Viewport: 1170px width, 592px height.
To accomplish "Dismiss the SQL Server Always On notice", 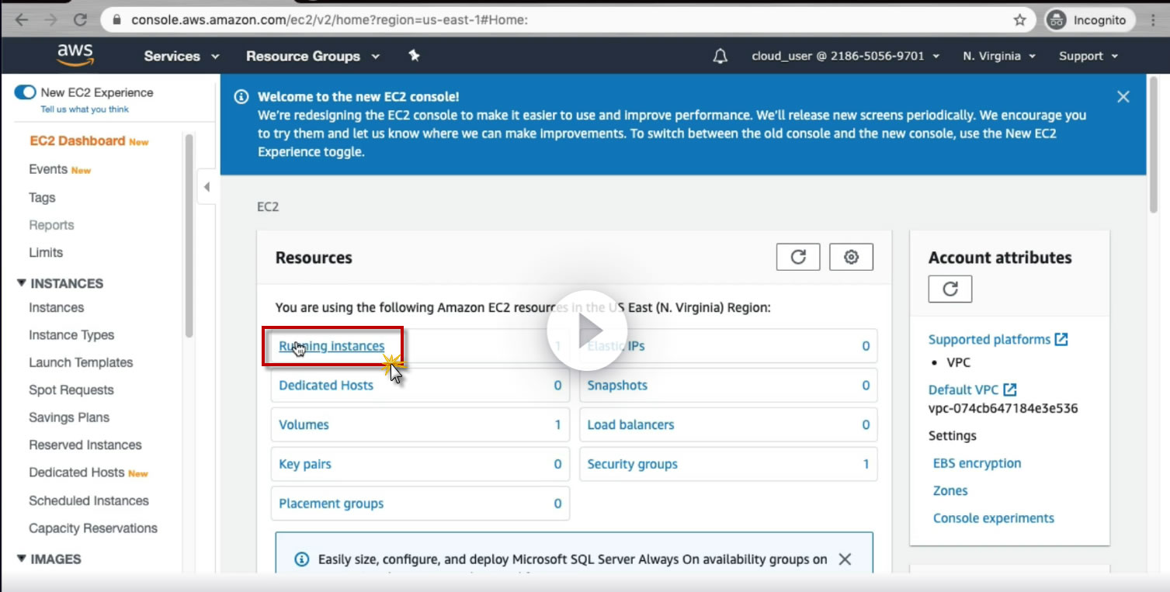I will pyautogui.click(x=845, y=559).
